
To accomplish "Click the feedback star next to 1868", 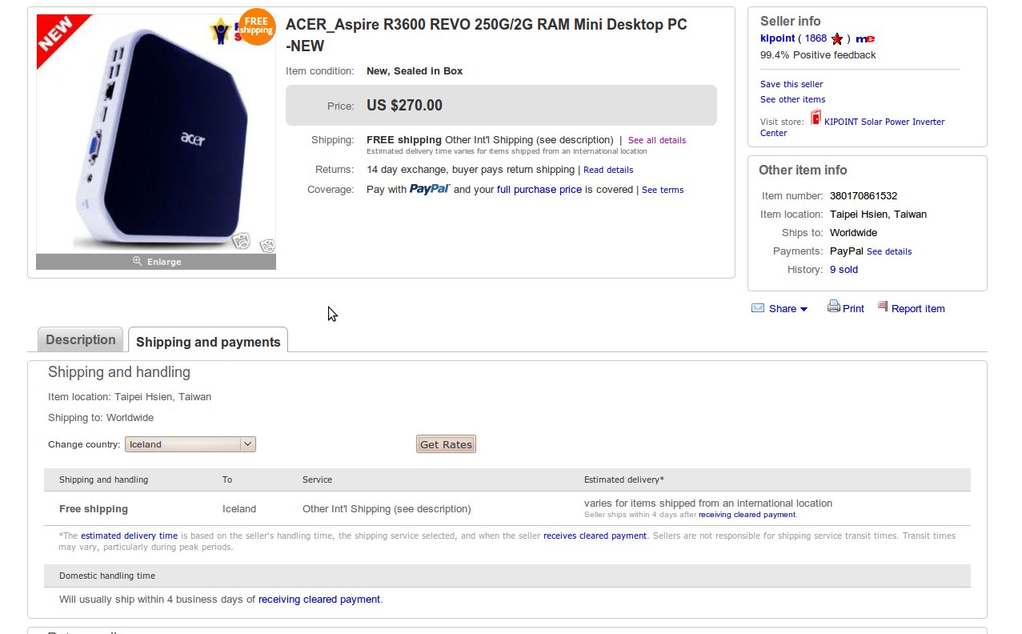I will point(836,38).
